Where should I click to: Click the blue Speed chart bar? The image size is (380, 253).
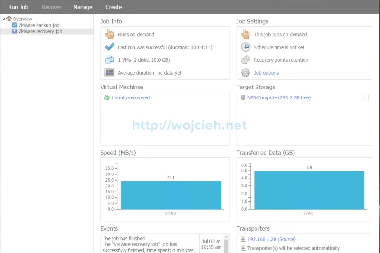[x=171, y=195]
